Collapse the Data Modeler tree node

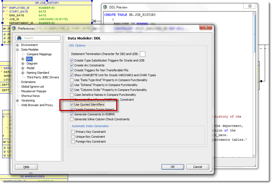coord(17,50)
